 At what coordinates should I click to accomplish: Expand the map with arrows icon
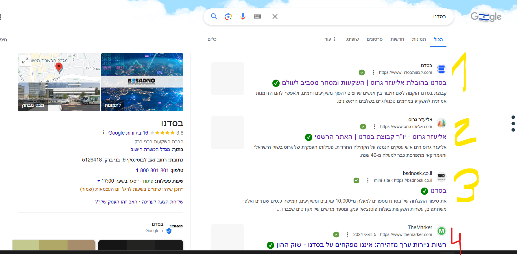pyautogui.click(x=25, y=60)
